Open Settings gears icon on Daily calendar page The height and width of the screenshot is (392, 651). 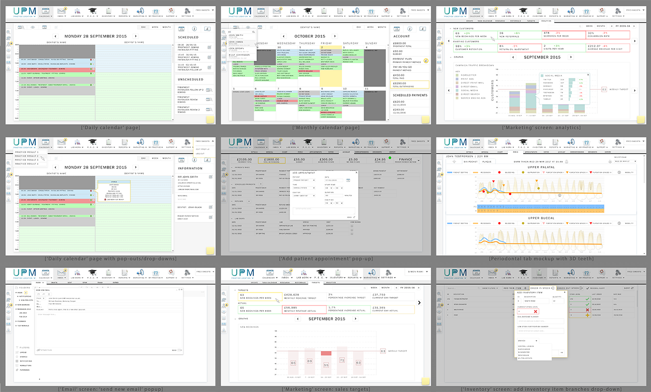point(187,11)
